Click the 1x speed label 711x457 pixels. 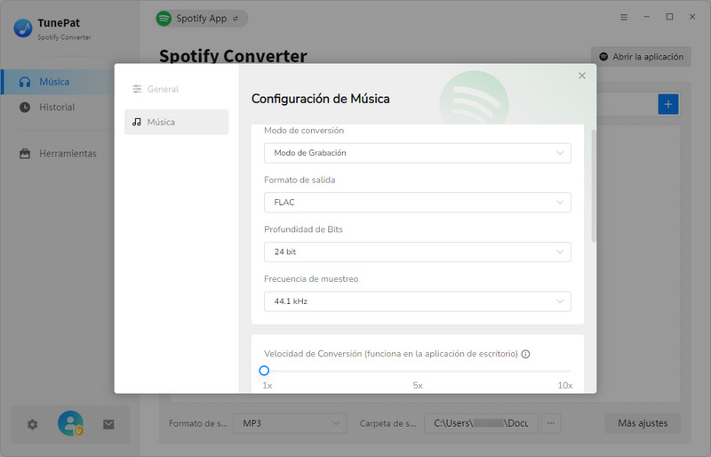pyautogui.click(x=268, y=385)
